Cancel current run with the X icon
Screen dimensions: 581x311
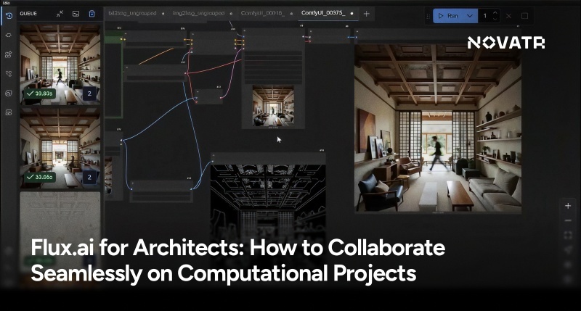click(x=508, y=15)
